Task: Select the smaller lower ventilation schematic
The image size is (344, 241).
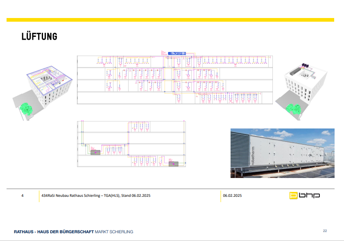Action: coord(131,144)
